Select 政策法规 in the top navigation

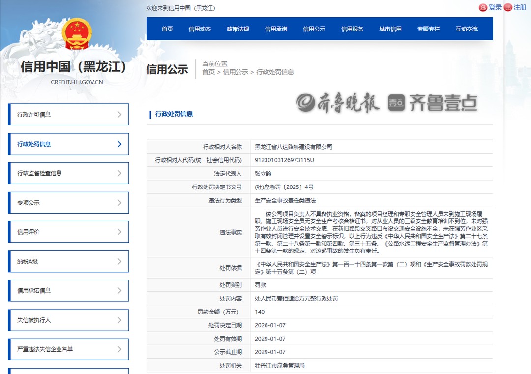coord(237,29)
